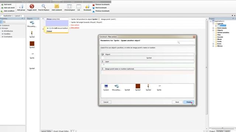Image resolution: width=236 pixels, height=132 pixels.
Task: Expand the Event sheets folder
Action: point(213,28)
